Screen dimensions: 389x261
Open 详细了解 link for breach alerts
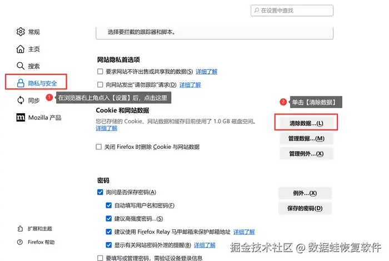pyautogui.click(x=205, y=245)
